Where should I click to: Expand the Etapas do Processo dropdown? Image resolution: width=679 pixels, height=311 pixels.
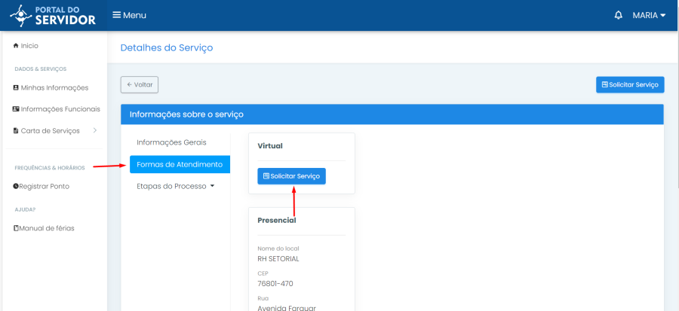(x=176, y=186)
